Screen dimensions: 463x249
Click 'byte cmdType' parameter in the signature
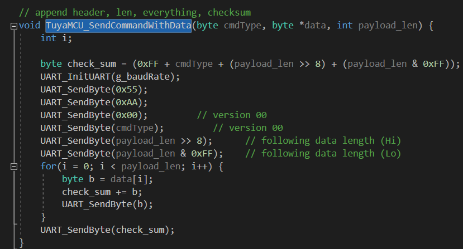(x=229, y=26)
